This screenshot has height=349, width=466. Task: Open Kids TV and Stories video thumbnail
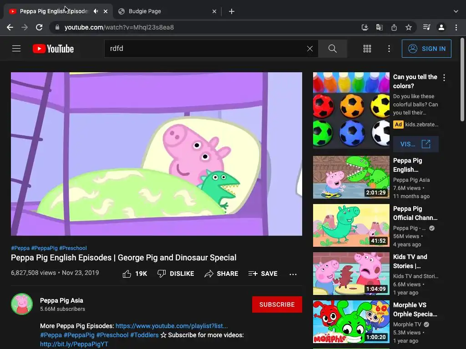351,273
